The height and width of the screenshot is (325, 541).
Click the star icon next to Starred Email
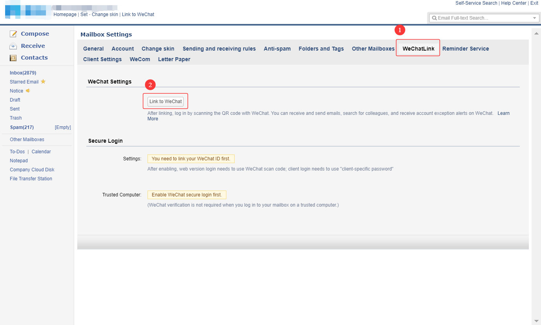click(43, 82)
